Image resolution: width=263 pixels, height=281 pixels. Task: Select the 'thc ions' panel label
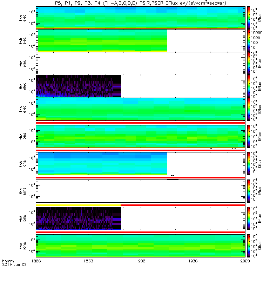[23, 191]
